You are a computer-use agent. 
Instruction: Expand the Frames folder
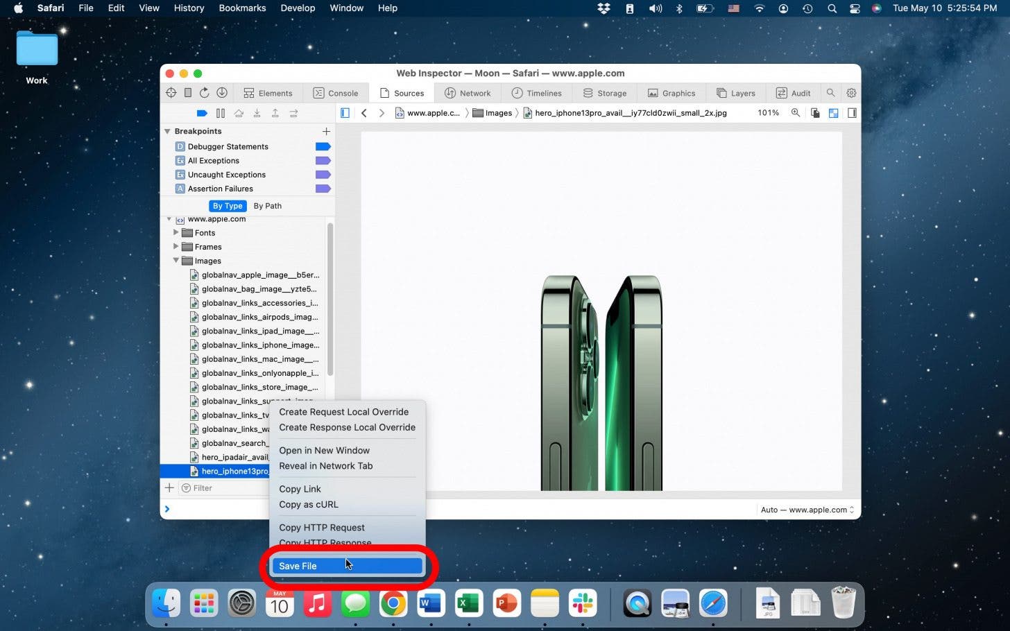(176, 247)
